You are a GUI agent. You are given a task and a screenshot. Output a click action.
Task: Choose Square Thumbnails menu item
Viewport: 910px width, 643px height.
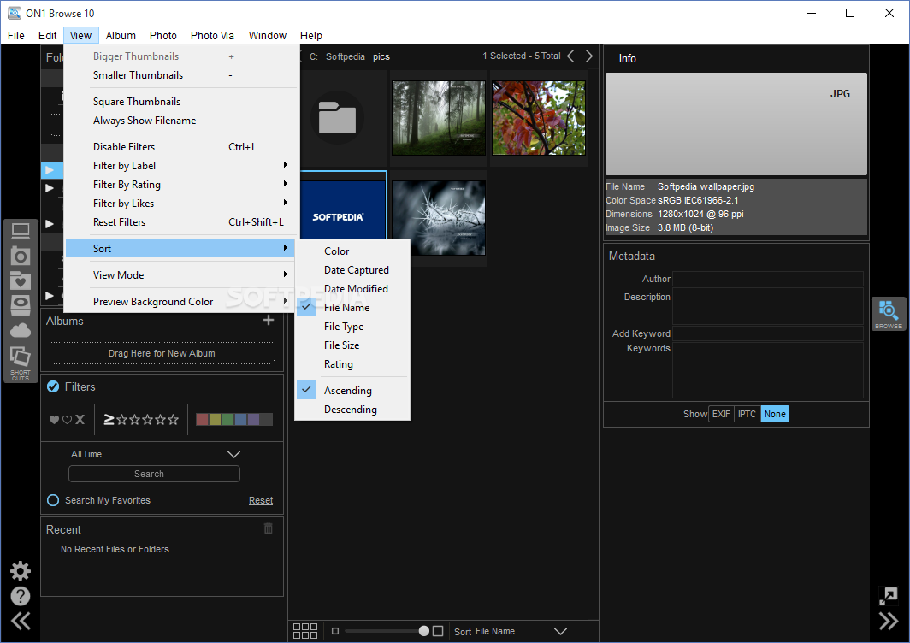tap(181, 102)
